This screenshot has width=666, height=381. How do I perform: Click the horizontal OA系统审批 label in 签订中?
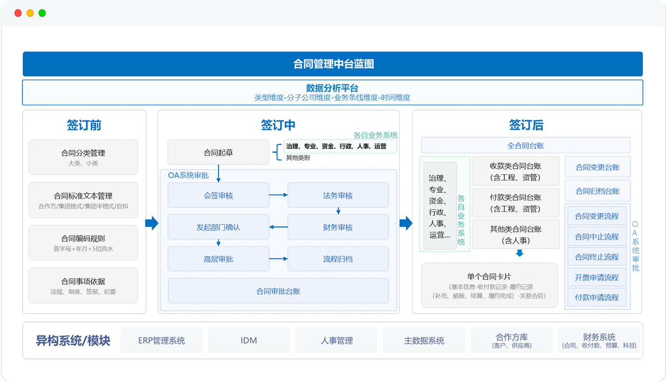[x=188, y=175]
